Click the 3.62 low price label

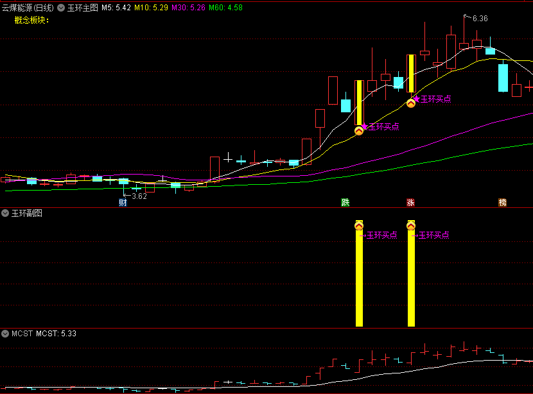click(x=139, y=196)
